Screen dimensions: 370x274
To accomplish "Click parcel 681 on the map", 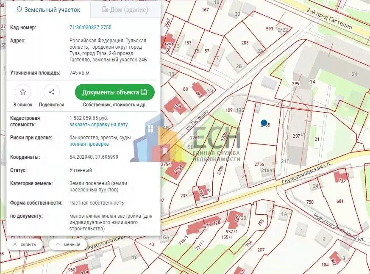I will point(340,201).
